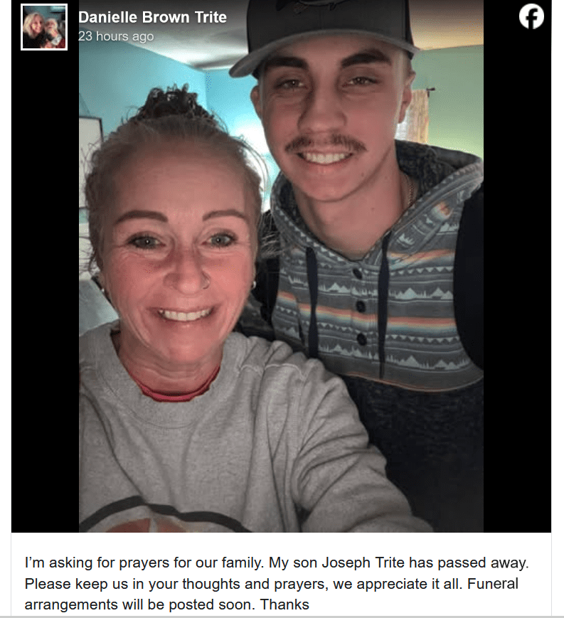The image size is (564, 618).
Task: Open the Danielle Brown Trite profile name link
Action: pos(152,17)
